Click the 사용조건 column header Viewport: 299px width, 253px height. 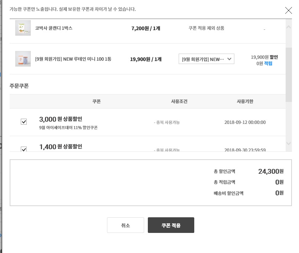click(x=179, y=101)
